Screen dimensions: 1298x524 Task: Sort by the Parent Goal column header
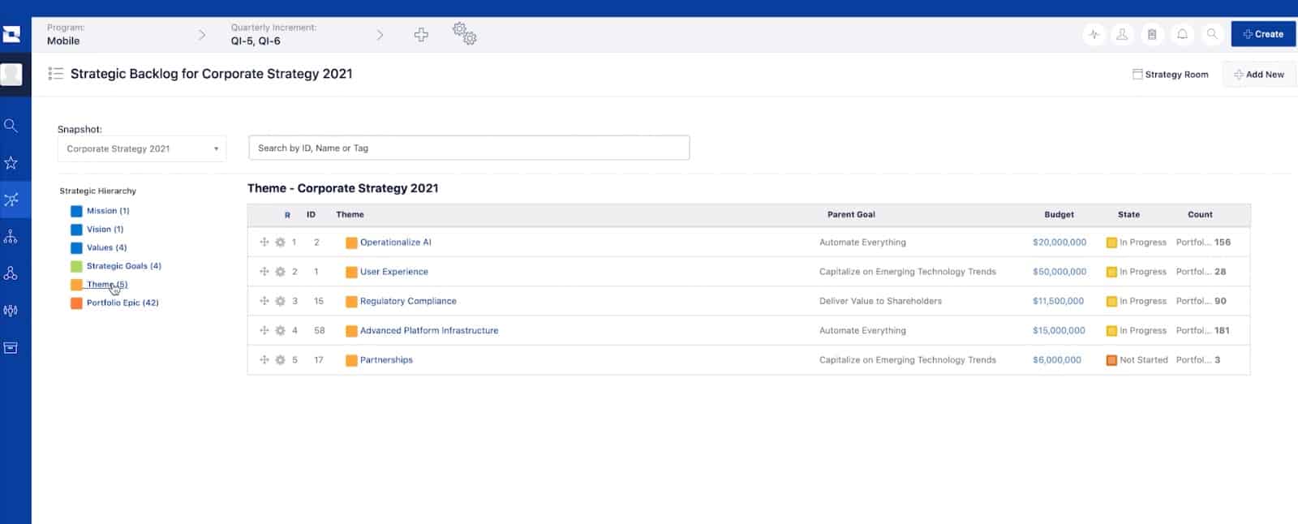[x=851, y=215]
